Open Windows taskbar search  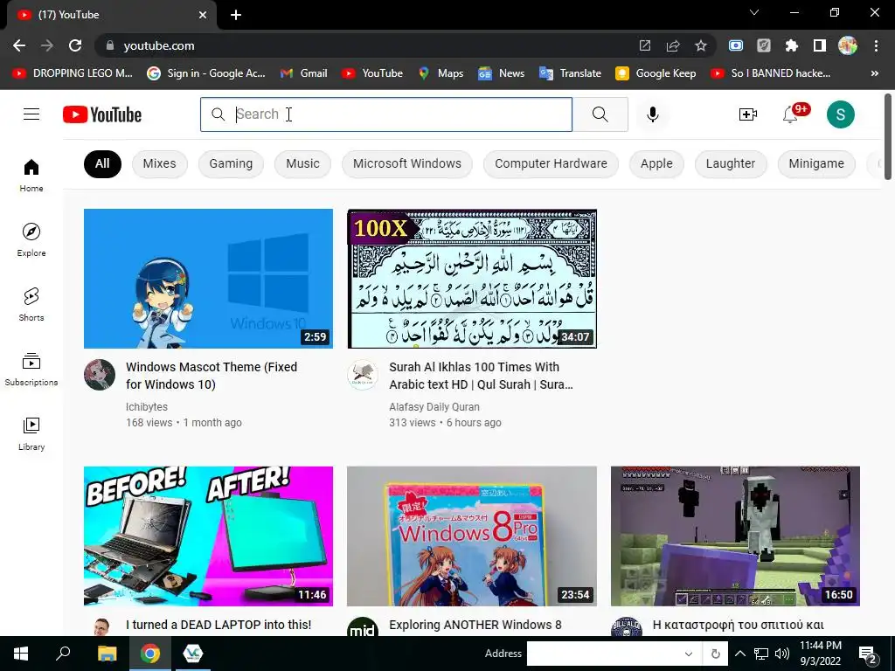click(x=63, y=654)
